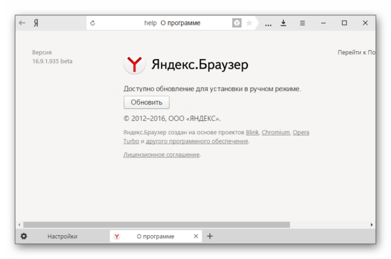Close the О программе tab
The width and height of the screenshot is (391, 259).
196,236
